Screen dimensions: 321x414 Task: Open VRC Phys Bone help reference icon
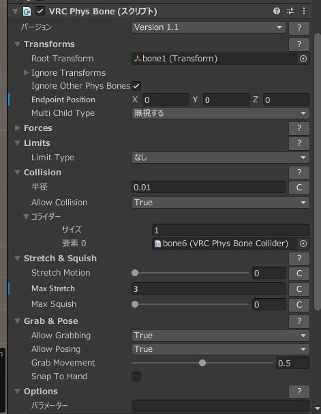(x=277, y=11)
